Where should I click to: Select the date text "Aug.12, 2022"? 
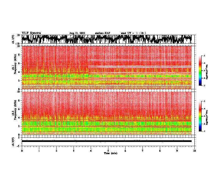coord(77,33)
